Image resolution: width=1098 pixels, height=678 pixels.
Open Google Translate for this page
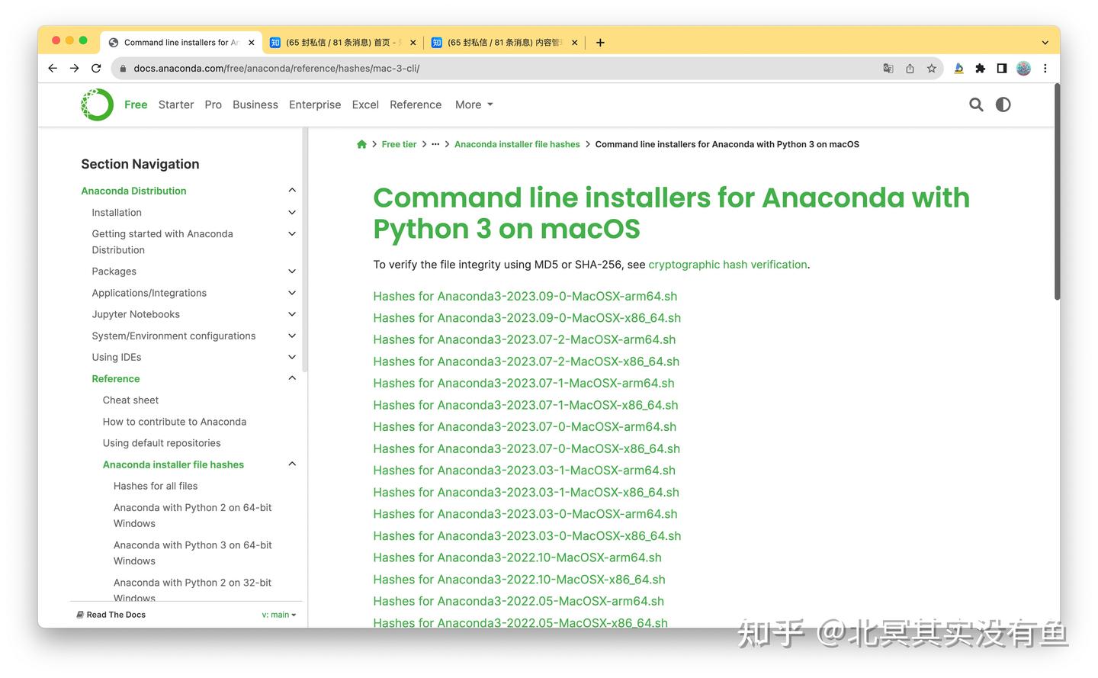point(888,68)
